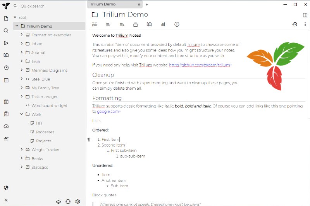Click the Trilium leaf logo image
310x206 pixels.
point(276,66)
